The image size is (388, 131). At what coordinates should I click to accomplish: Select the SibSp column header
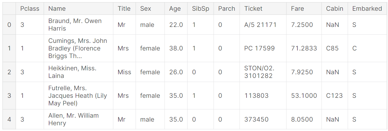pyautogui.click(x=201, y=9)
